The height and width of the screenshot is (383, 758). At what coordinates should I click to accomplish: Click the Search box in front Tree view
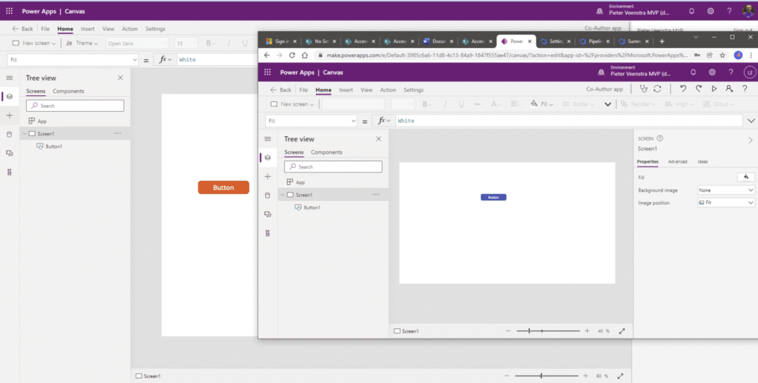click(333, 166)
